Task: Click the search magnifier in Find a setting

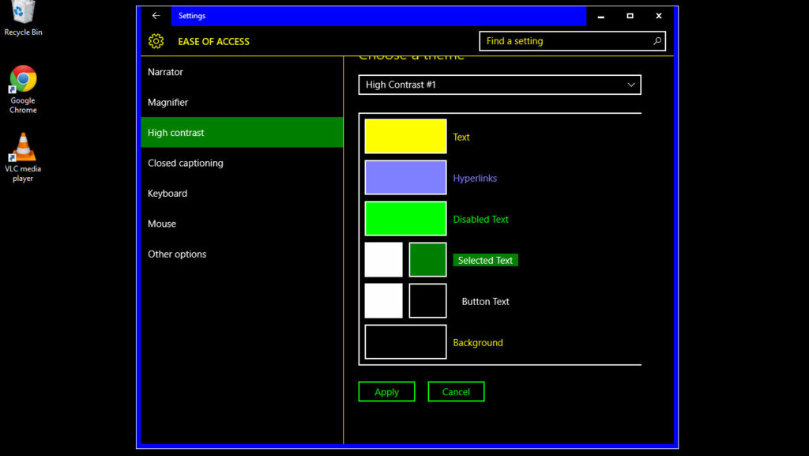Action: coord(658,40)
